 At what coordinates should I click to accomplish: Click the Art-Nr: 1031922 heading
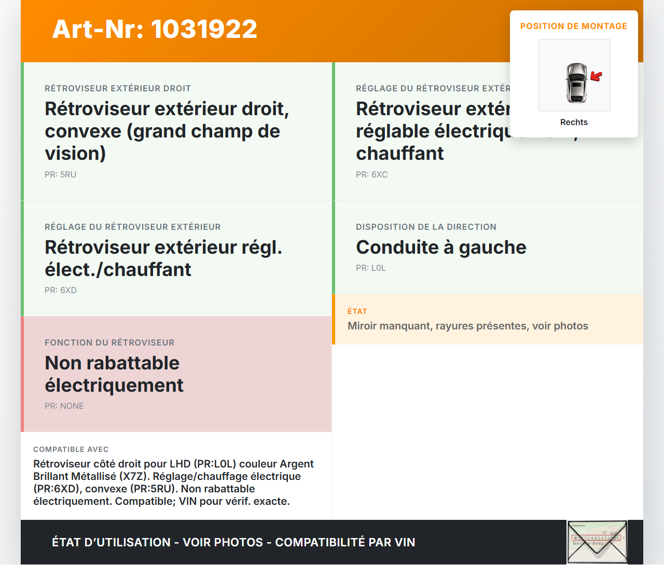pos(155,30)
